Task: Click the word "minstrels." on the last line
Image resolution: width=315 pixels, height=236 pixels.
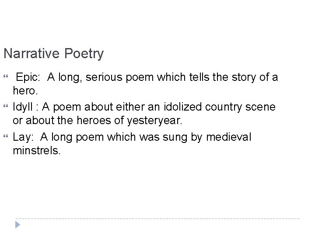Action: point(37,152)
